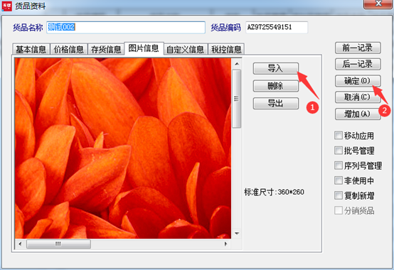Open the 价格信息 tab

coord(68,49)
